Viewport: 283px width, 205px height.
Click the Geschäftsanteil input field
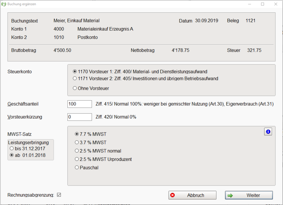point(80,104)
